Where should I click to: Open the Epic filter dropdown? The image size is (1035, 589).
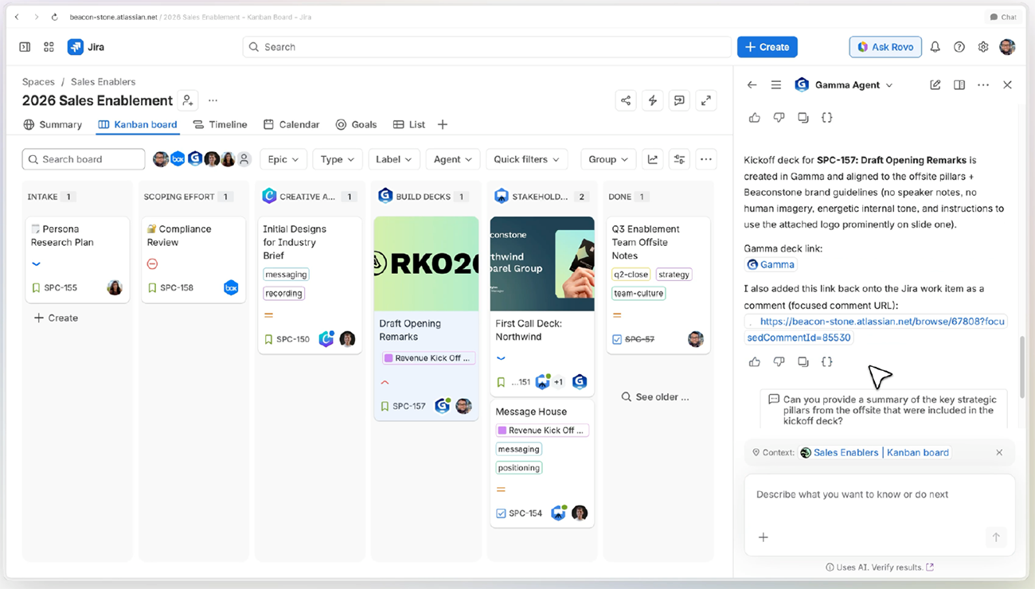tap(283, 159)
